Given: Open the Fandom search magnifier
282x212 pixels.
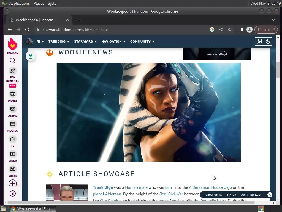Looking at the screenshot, I should (13, 60).
